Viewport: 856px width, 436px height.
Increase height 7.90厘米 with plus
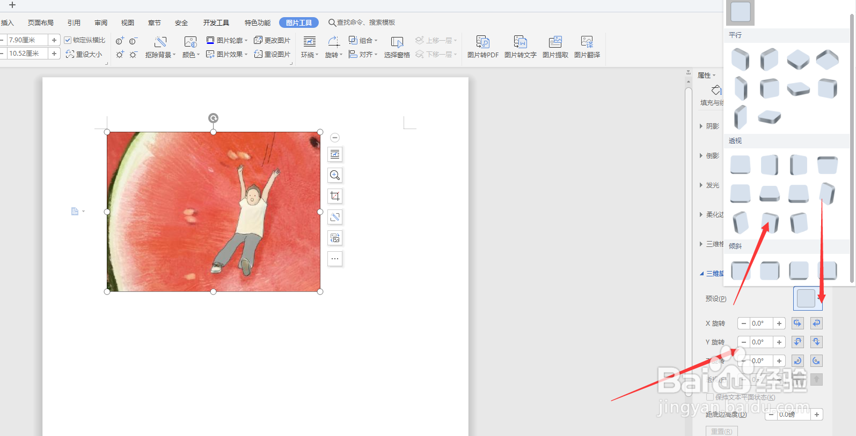54,40
